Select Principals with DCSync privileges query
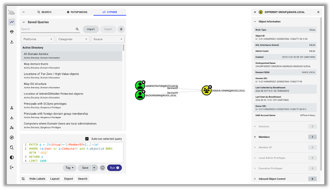The image size is (331, 190). click(72, 106)
